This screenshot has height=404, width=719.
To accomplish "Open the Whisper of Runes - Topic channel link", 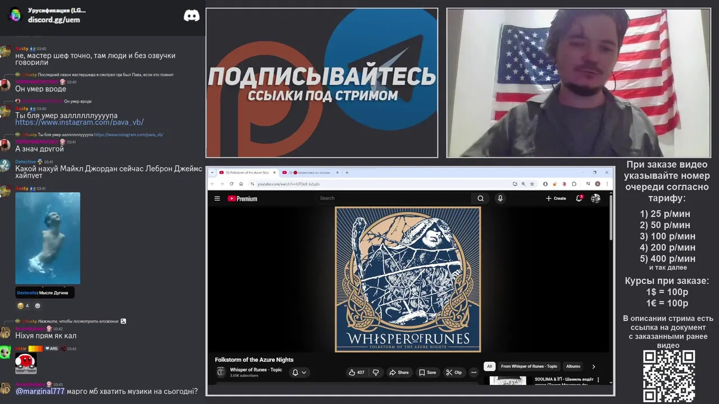I will [256, 370].
